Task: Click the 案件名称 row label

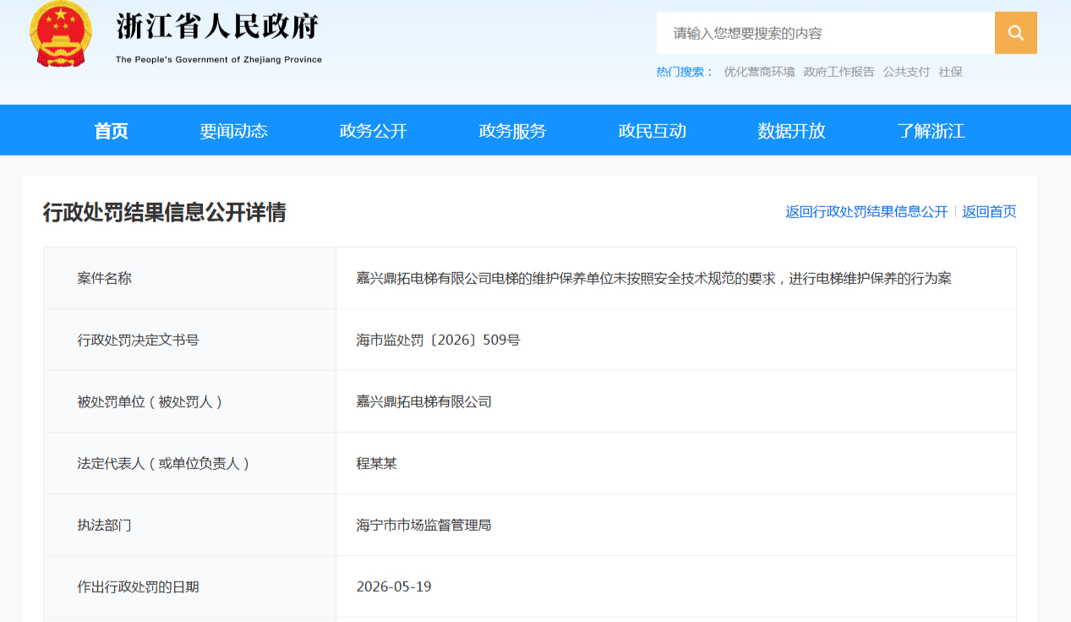Action: pos(104,278)
